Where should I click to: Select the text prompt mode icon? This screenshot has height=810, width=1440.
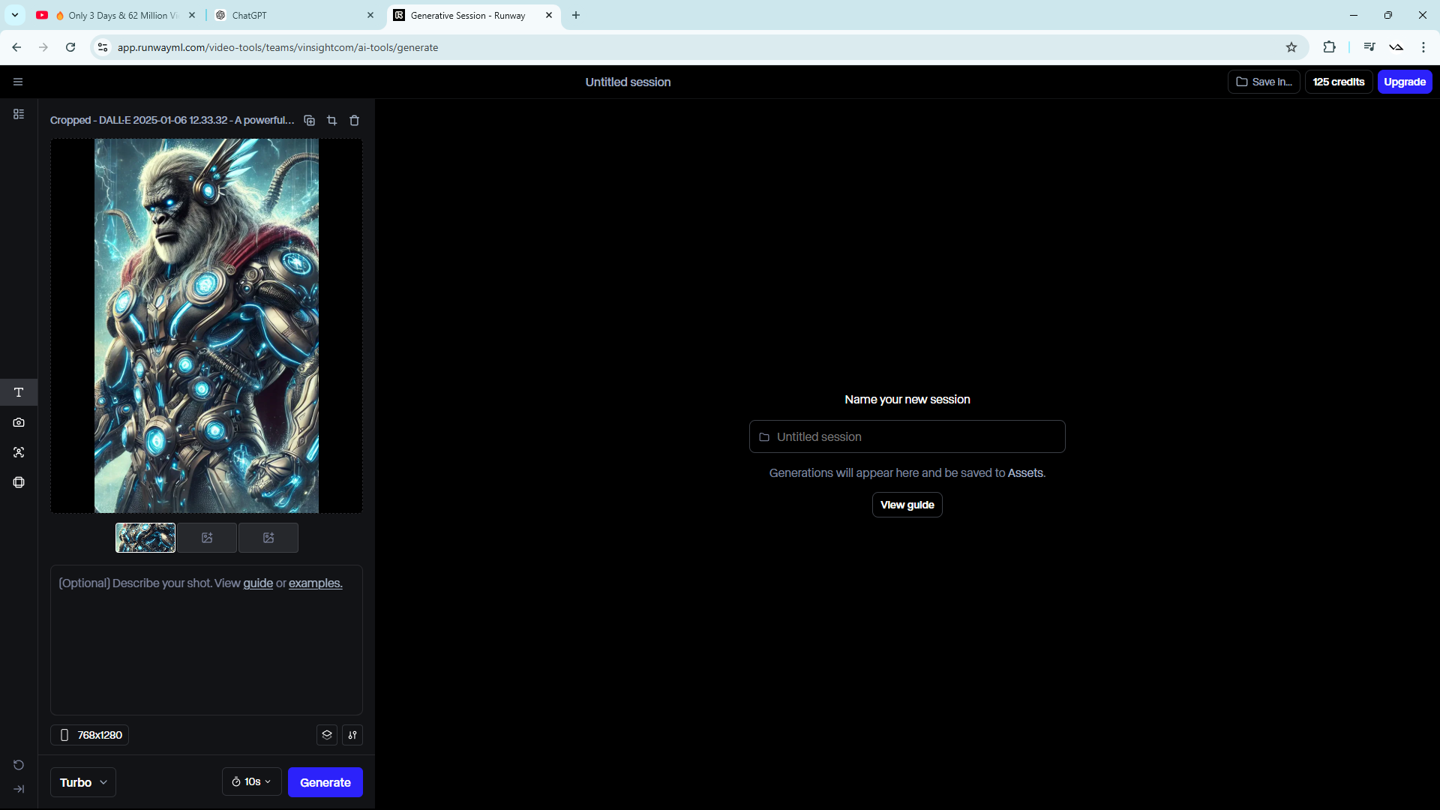pos(19,392)
